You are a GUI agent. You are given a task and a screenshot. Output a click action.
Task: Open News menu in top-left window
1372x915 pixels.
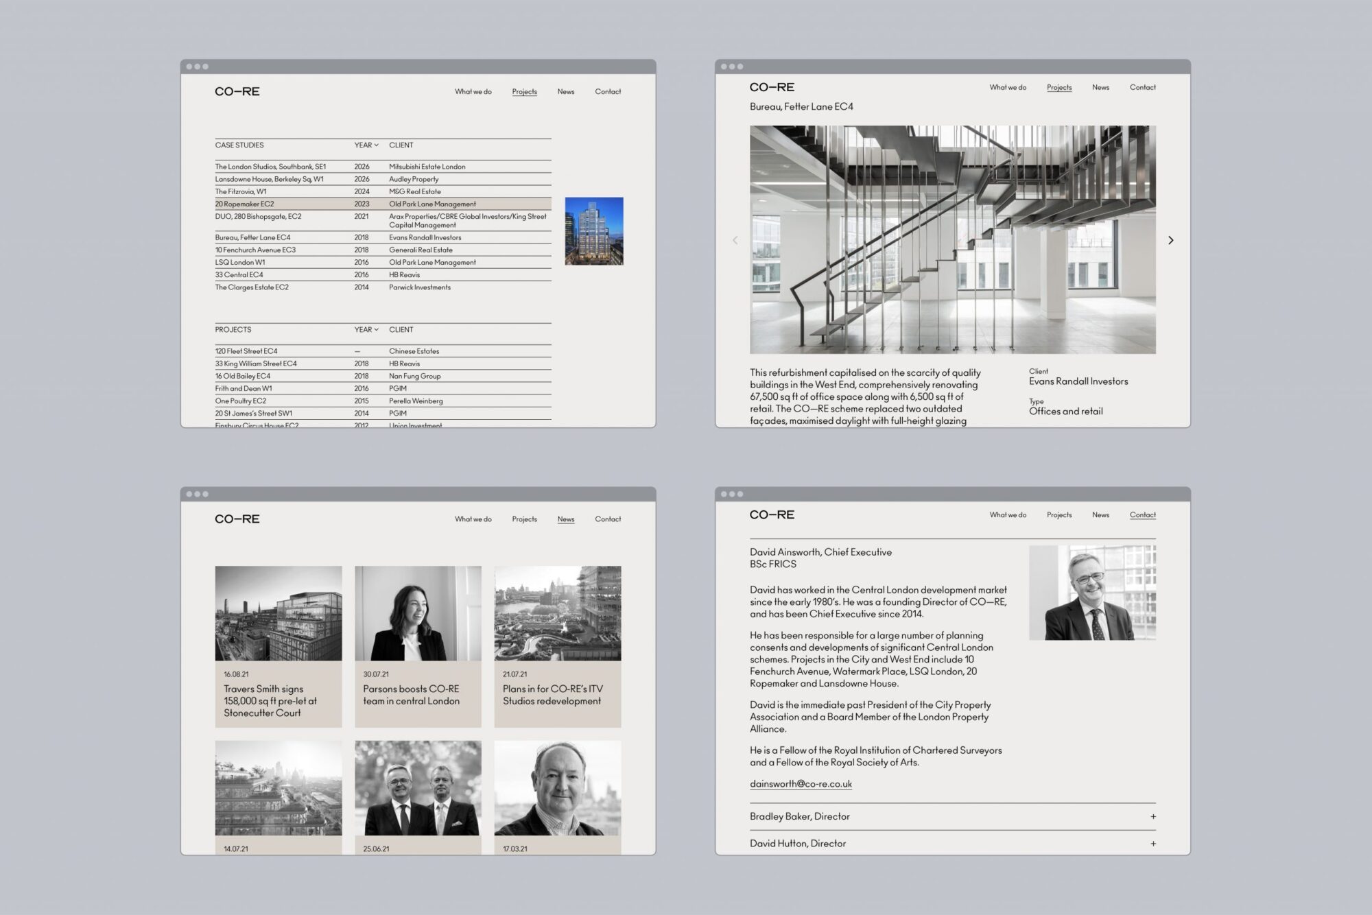(565, 92)
